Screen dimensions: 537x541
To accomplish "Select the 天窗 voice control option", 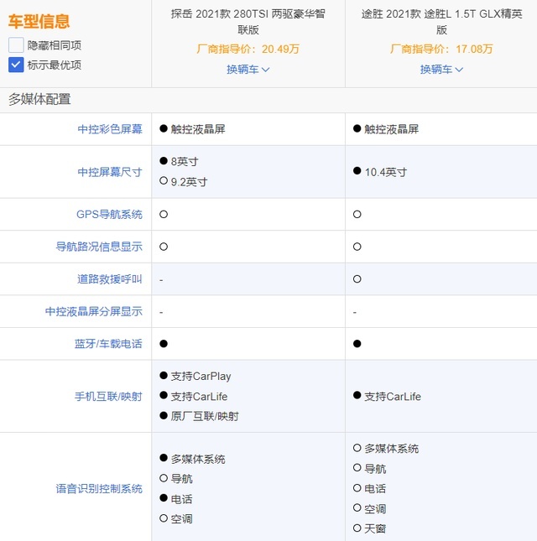I will click(375, 528).
